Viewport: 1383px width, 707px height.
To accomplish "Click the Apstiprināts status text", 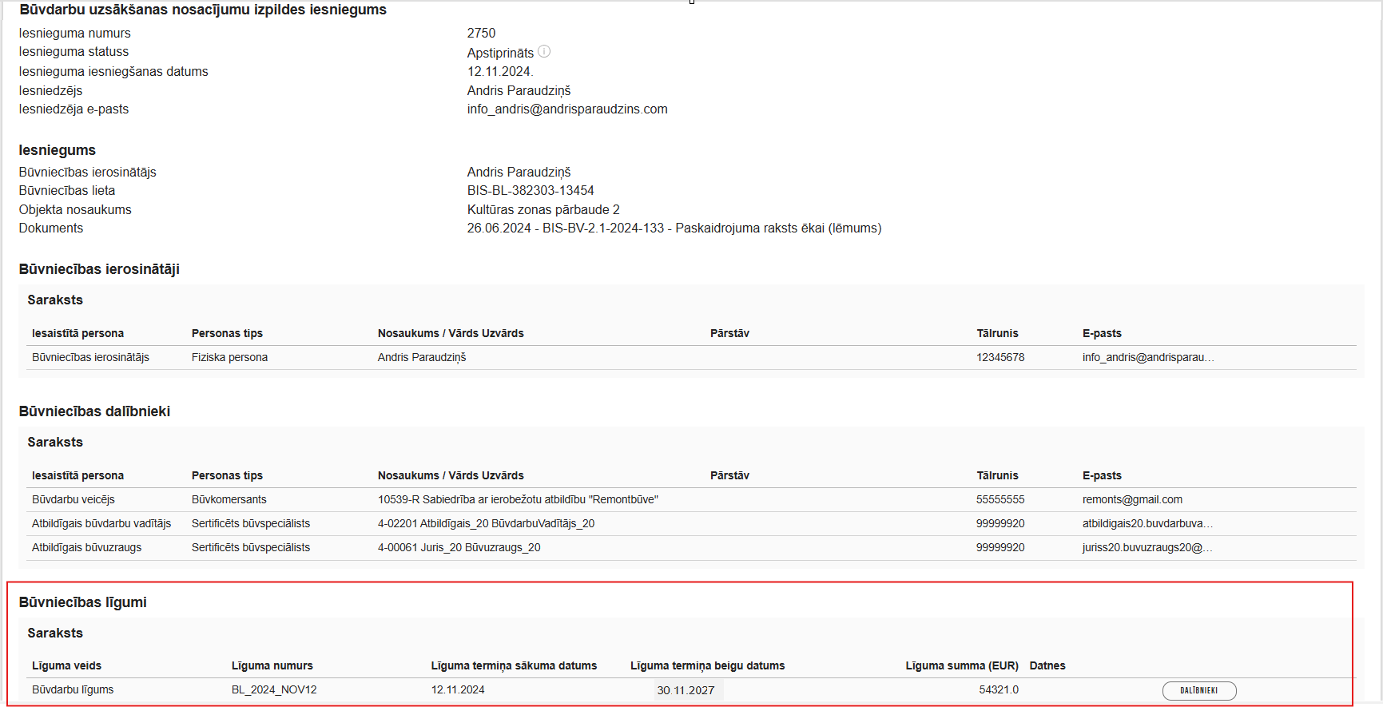I will coord(500,53).
